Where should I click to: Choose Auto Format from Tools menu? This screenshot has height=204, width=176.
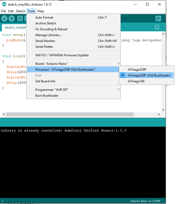tap(73, 18)
